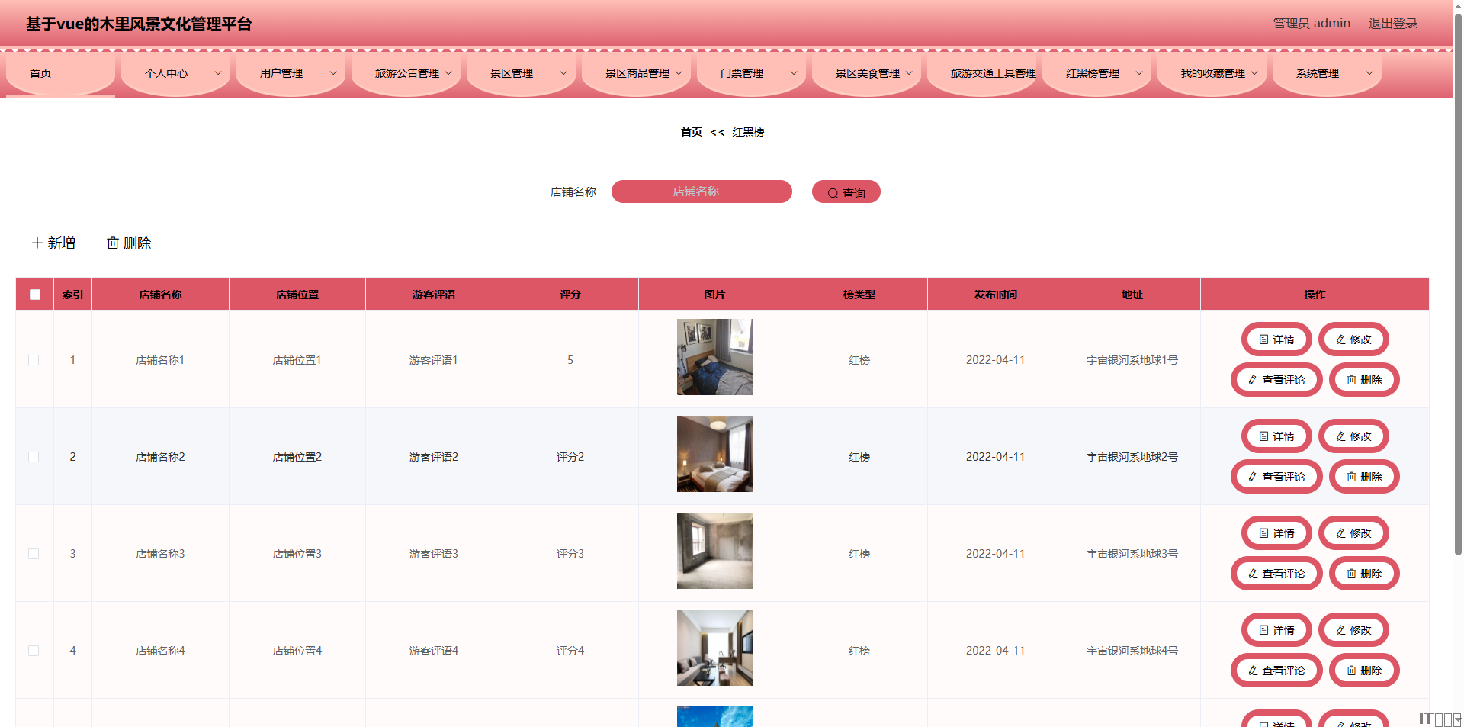Click 首页 in the breadcrumb
This screenshot has height=727, width=1464.
coord(691,132)
